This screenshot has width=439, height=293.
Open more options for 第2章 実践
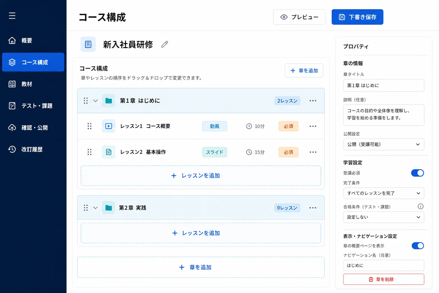[313, 208]
